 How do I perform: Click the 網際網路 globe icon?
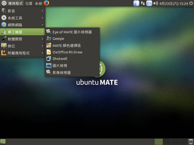point(4,25)
